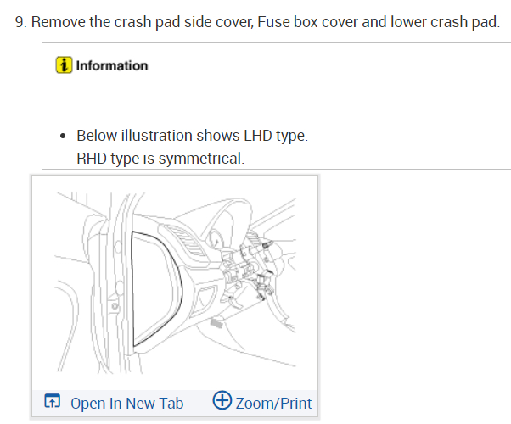Open the illustration in a new tab
Image resolution: width=511 pixels, height=424 pixels.
[x=126, y=403]
